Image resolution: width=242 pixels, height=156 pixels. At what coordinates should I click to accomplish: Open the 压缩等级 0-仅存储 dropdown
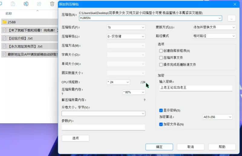(126, 37)
